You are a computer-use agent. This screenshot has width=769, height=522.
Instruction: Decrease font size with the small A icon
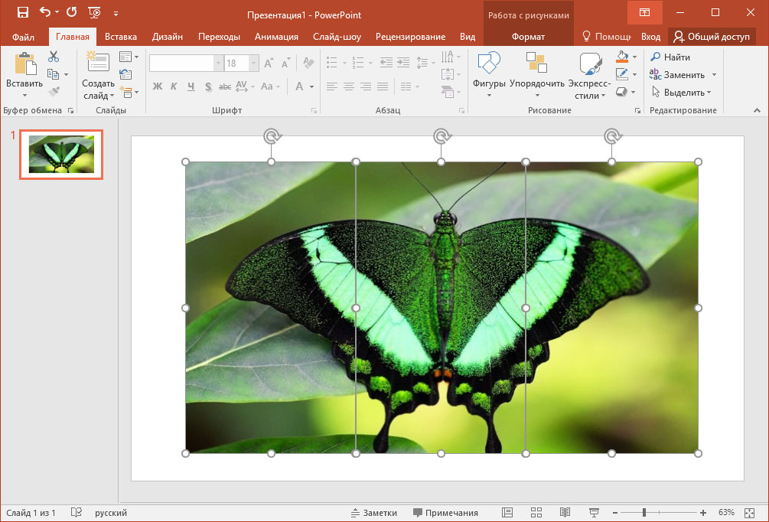[285, 63]
